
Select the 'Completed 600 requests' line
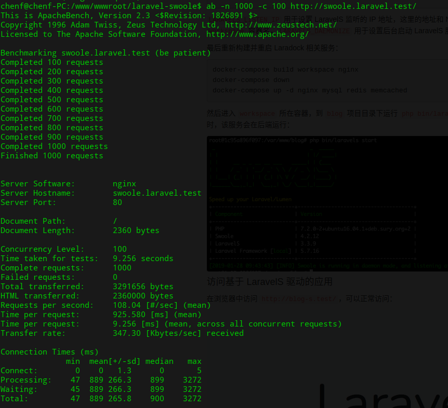tap(52, 110)
